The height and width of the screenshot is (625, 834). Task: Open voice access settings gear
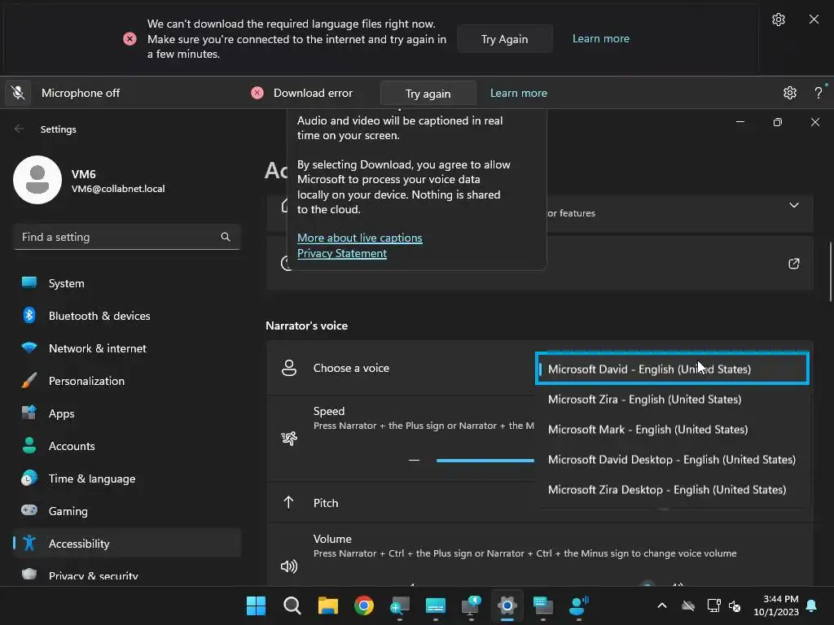point(790,93)
